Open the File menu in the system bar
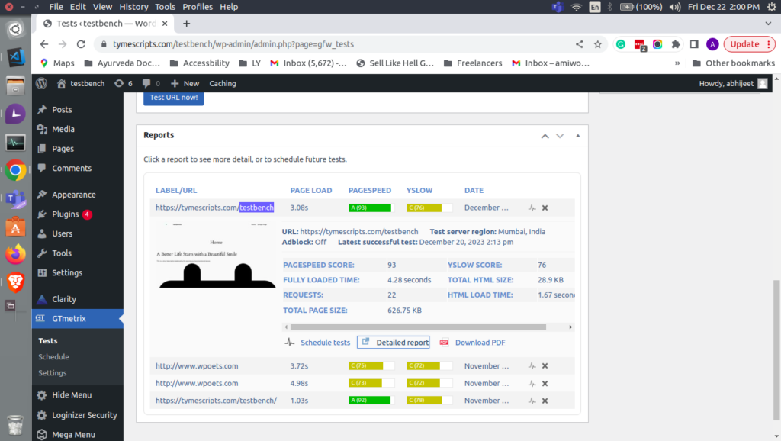The height and width of the screenshot is (441, 781). (x=57, y=6)
